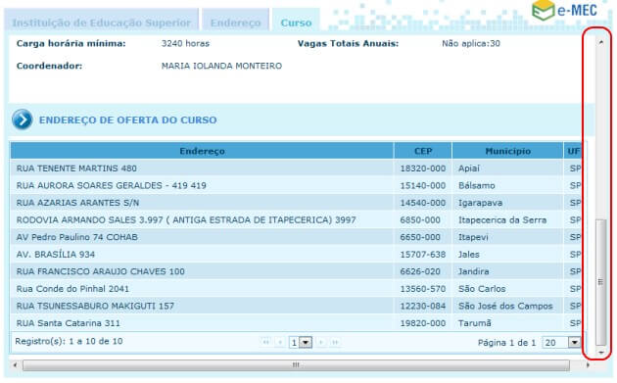Click the e-MEC logo
This screenshot has height=383, width=617.
point(565,10)
